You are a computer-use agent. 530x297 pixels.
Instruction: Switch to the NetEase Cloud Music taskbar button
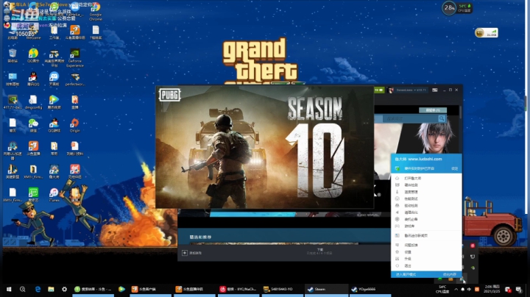coord(238,289)
